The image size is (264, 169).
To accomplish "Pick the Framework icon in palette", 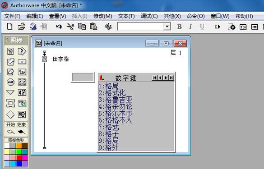I will click(10, 103).
